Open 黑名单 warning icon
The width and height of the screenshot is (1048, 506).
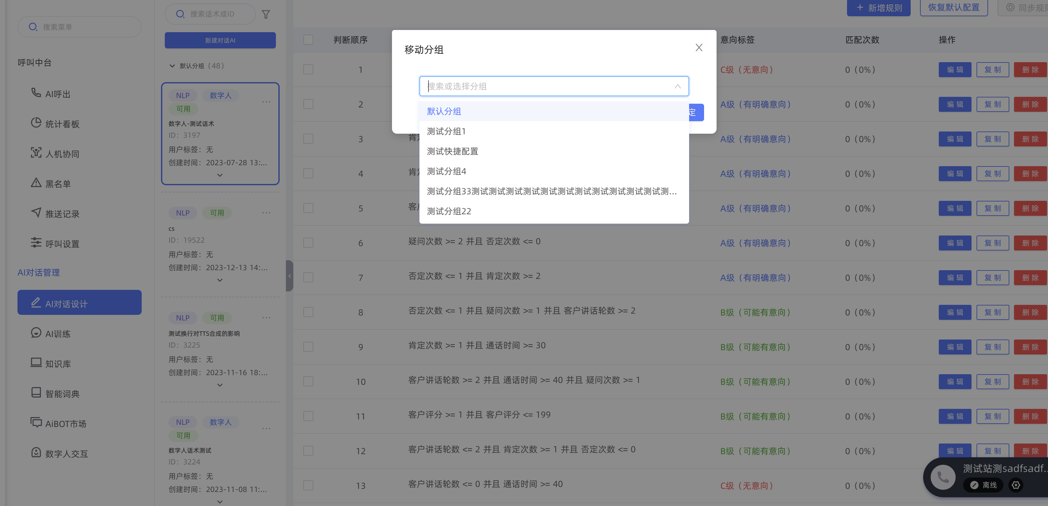click(36, 183)
